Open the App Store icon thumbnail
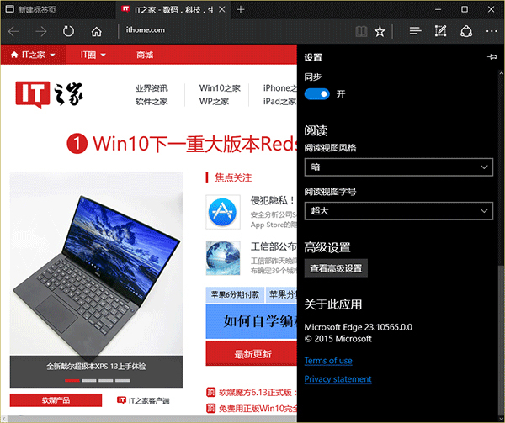 click(223, 212)
